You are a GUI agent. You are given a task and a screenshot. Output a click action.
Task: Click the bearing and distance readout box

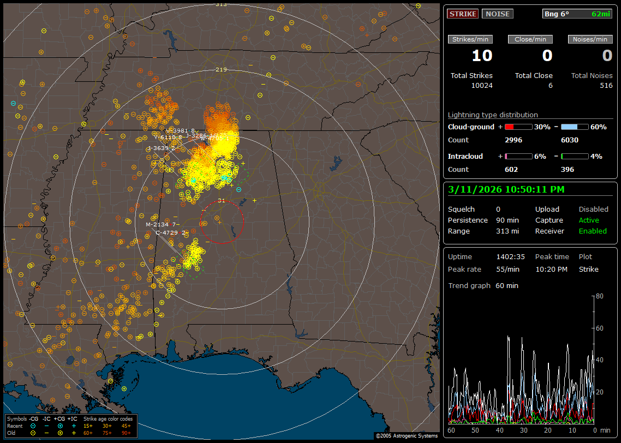coord(577,14)
